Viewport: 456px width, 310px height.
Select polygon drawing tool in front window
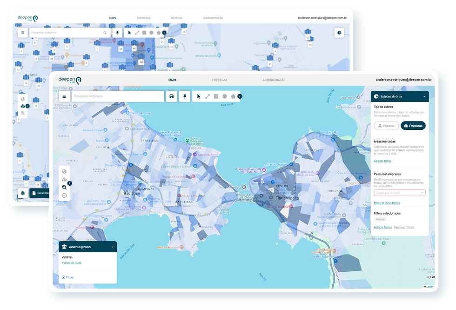(233, 96)
